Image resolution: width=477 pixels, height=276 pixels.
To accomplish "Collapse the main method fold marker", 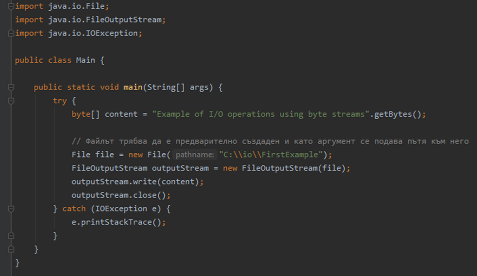I will pyautogui.click(x=11, y=87).
